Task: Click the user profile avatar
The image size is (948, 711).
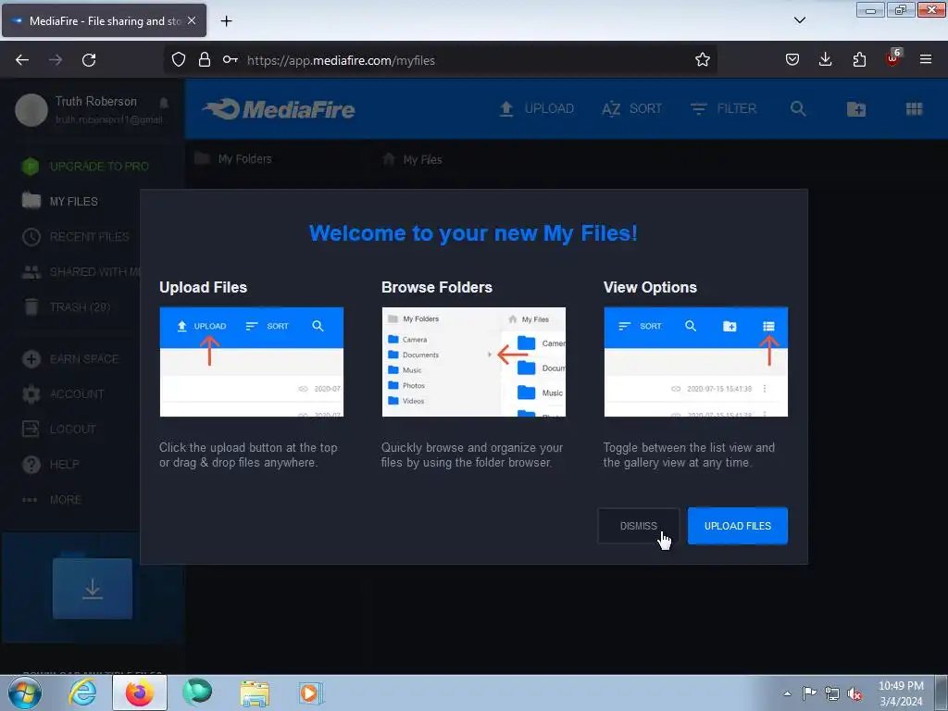Action: pos(31,110)
